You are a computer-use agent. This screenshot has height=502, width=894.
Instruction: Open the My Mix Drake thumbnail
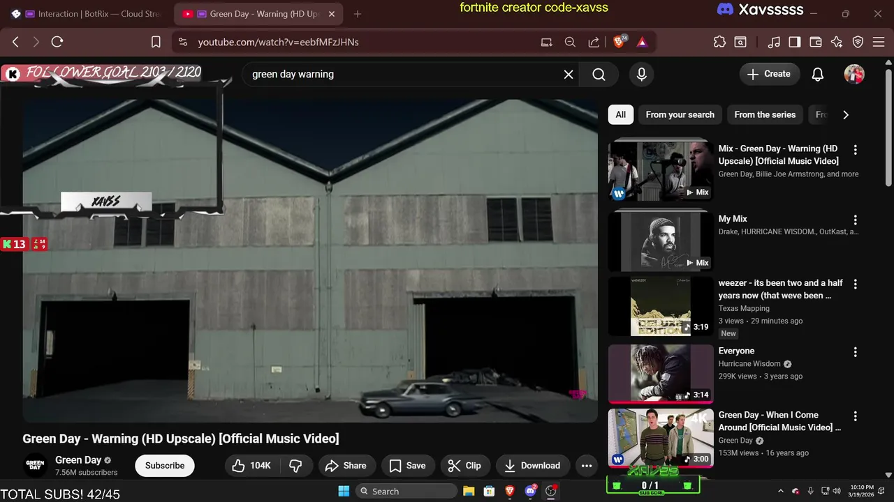tap(661, 242)
